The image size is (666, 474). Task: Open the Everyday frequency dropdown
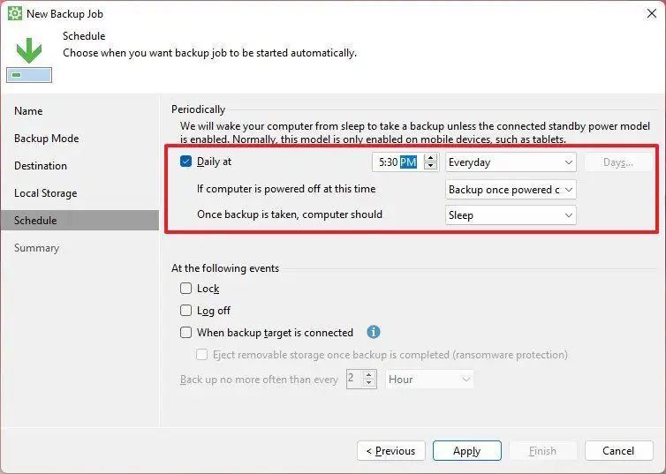point(511,162)
